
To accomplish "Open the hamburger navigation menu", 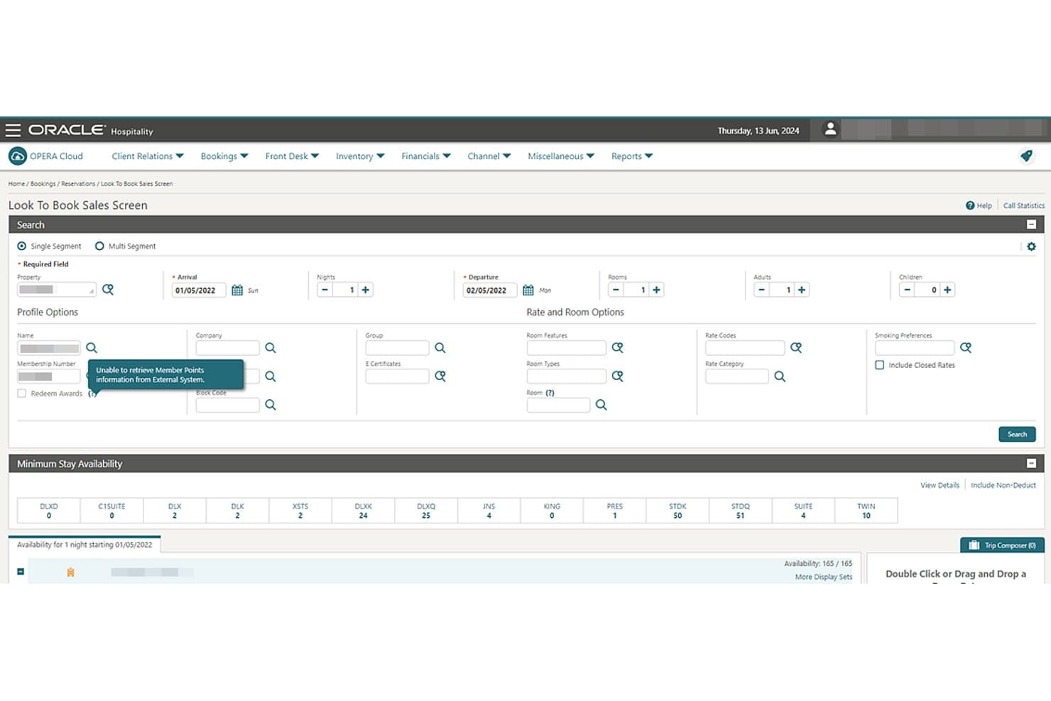I will coord(13,130).
